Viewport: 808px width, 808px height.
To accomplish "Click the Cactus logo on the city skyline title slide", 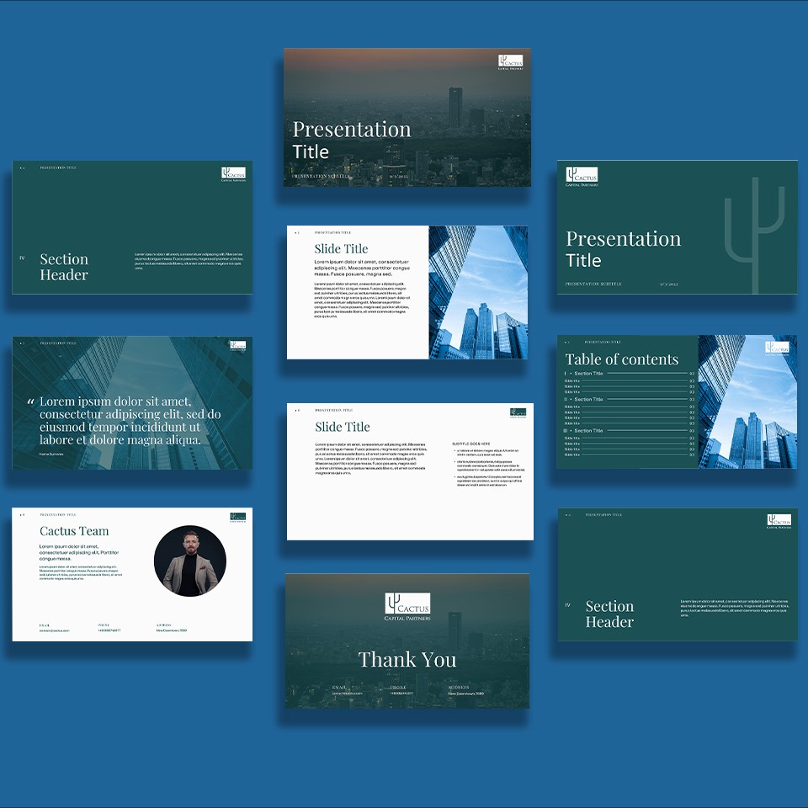I will (510, 63).
